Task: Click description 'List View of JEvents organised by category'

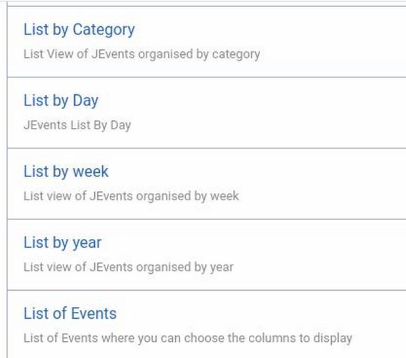Action: pyautogui.click(x=142, y=54)
